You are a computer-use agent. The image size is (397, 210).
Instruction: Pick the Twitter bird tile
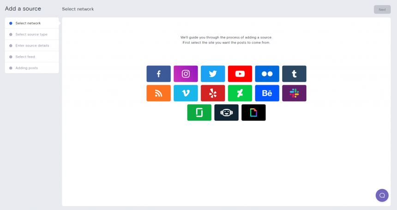[x=213, y=74]
